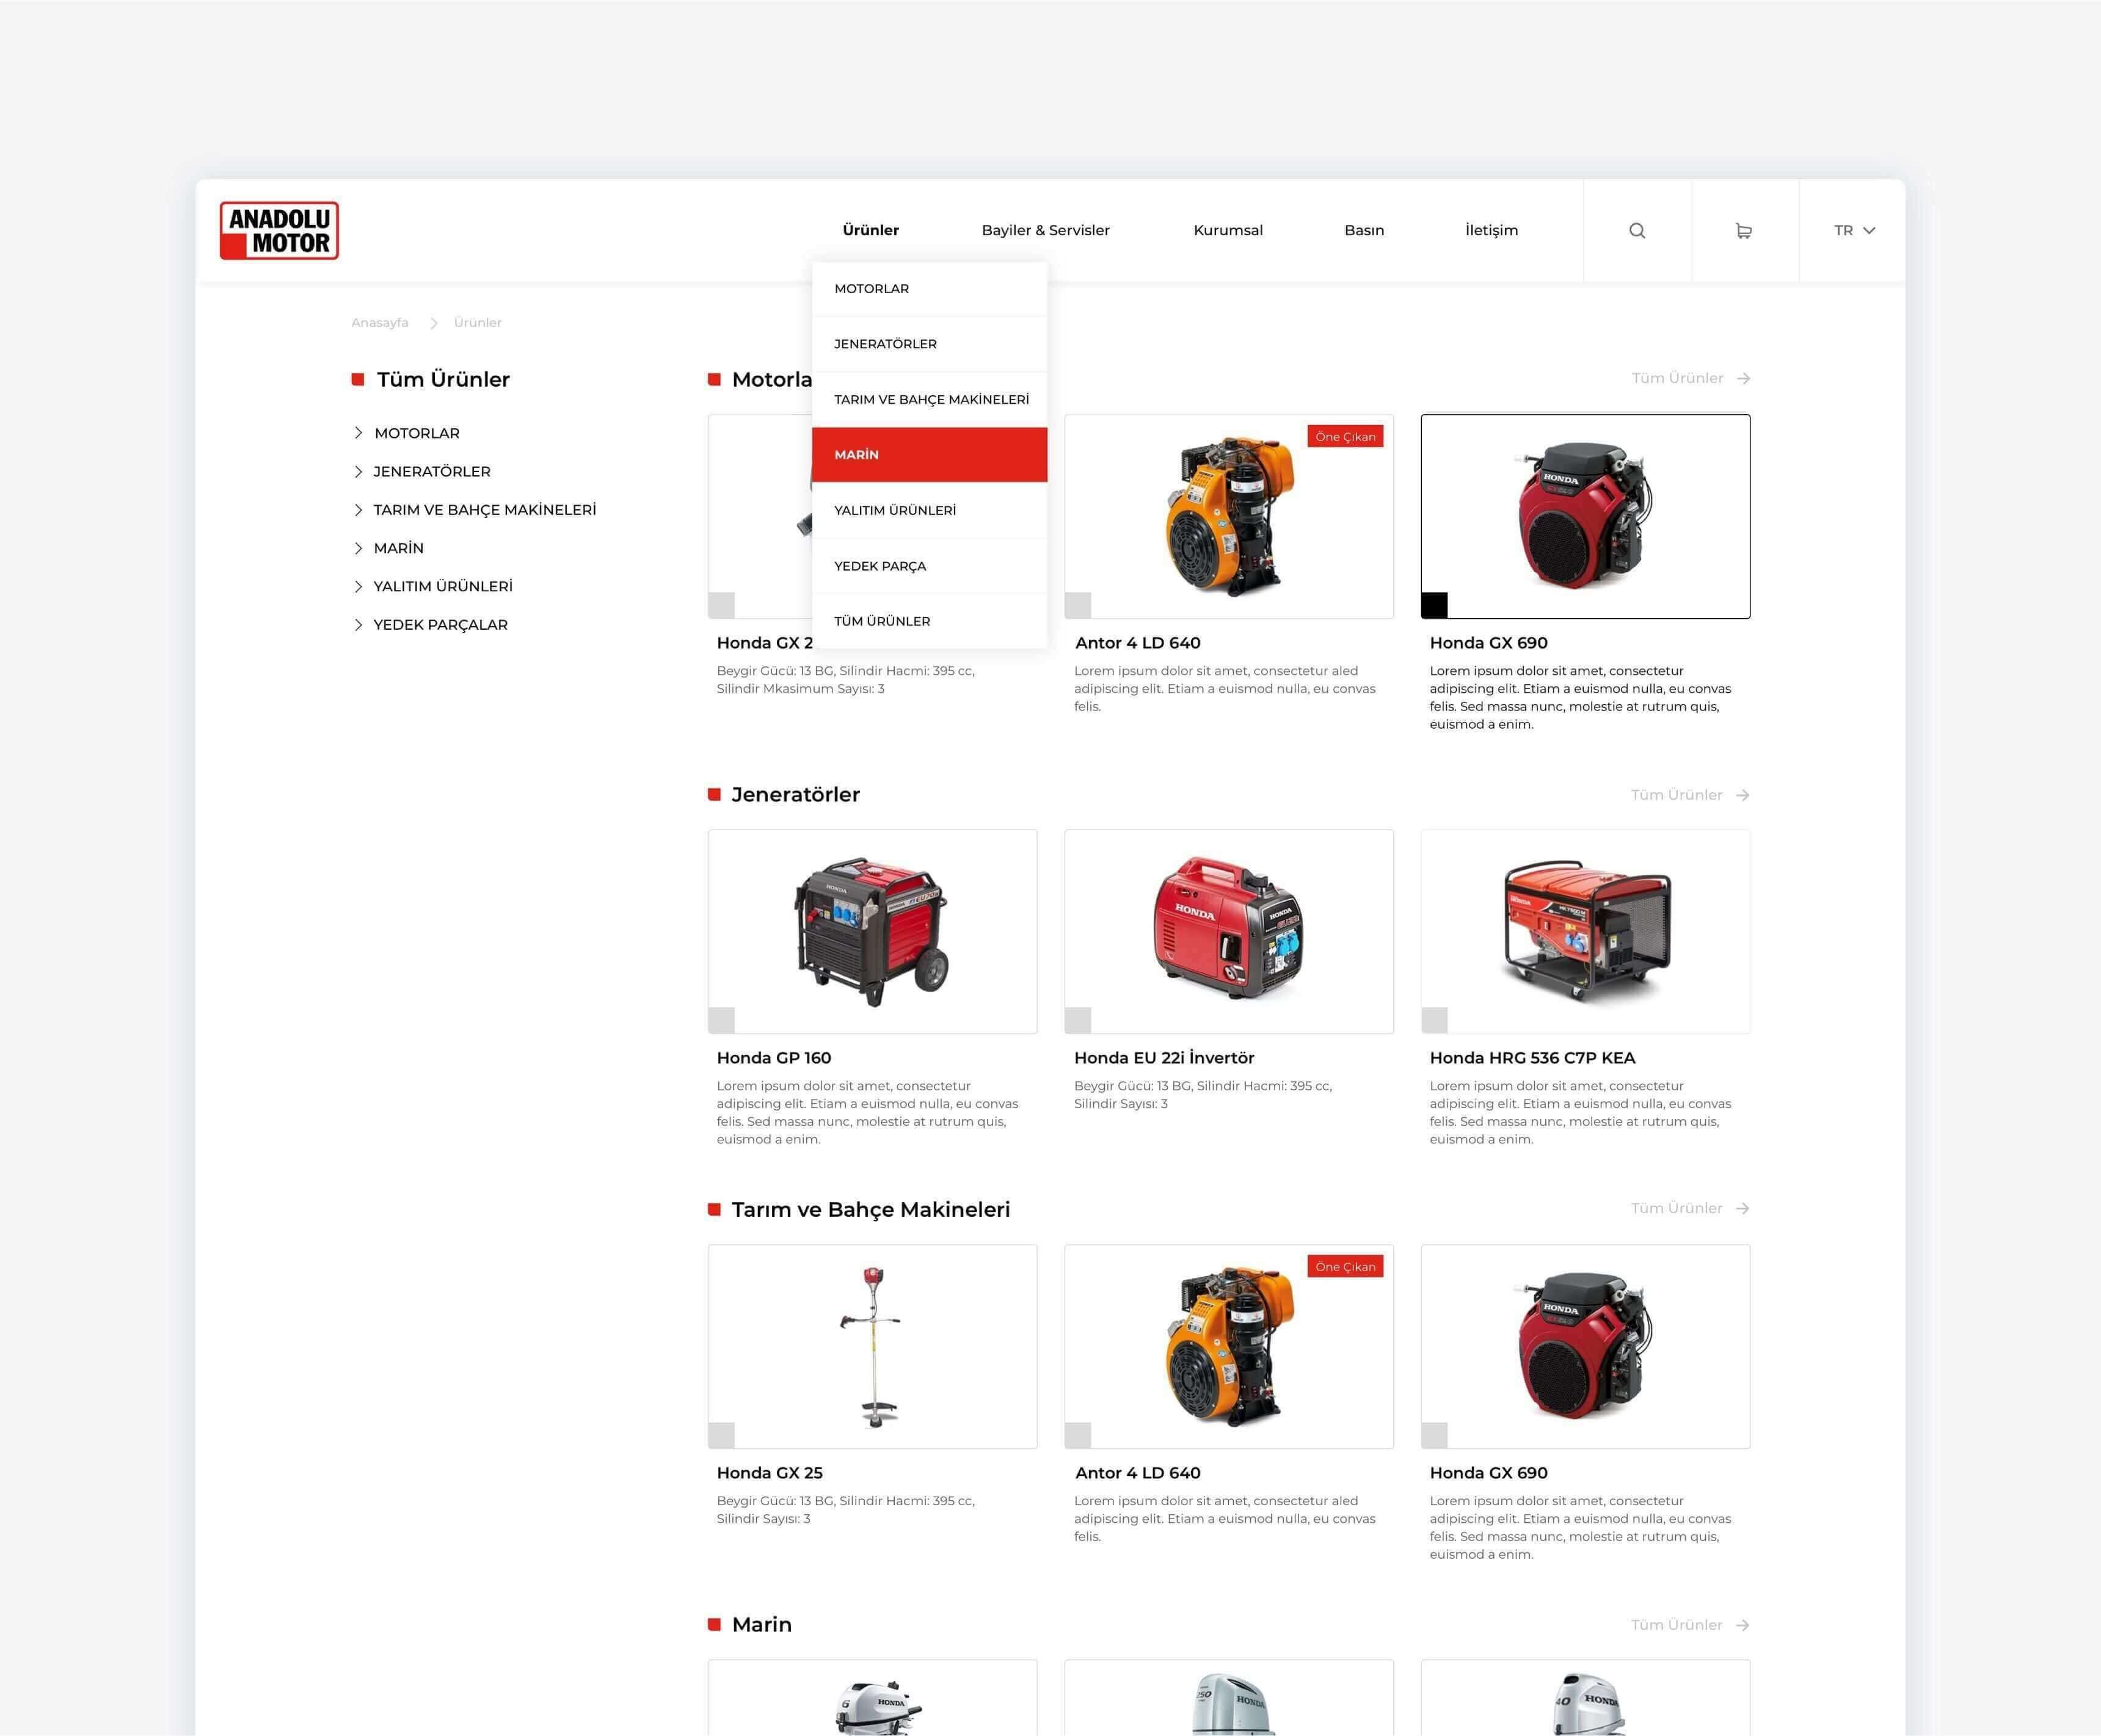
Task: Open the Honda EU 22i İnvertör image
Action: (1229, 931)
